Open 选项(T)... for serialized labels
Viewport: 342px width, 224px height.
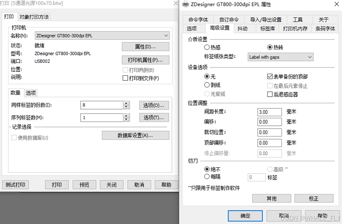154,118
